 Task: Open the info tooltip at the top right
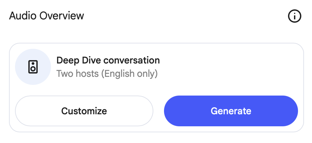click(x=294, y=16)
